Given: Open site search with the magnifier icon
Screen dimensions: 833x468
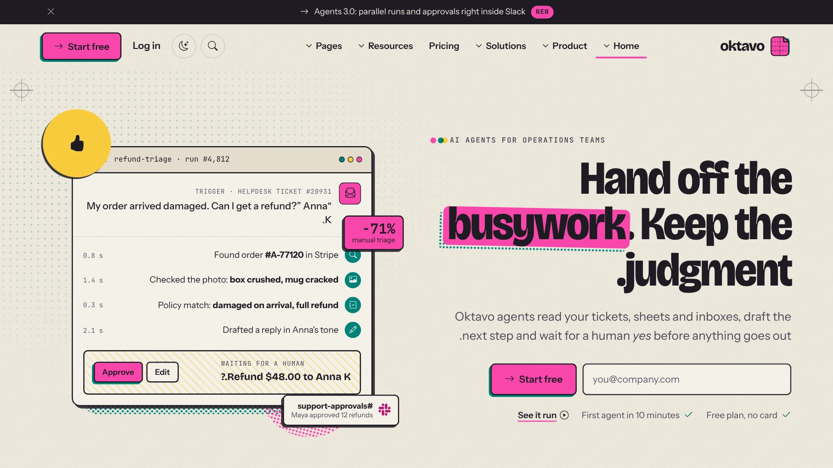Looking at the screenshot, I should coord(213,46).
